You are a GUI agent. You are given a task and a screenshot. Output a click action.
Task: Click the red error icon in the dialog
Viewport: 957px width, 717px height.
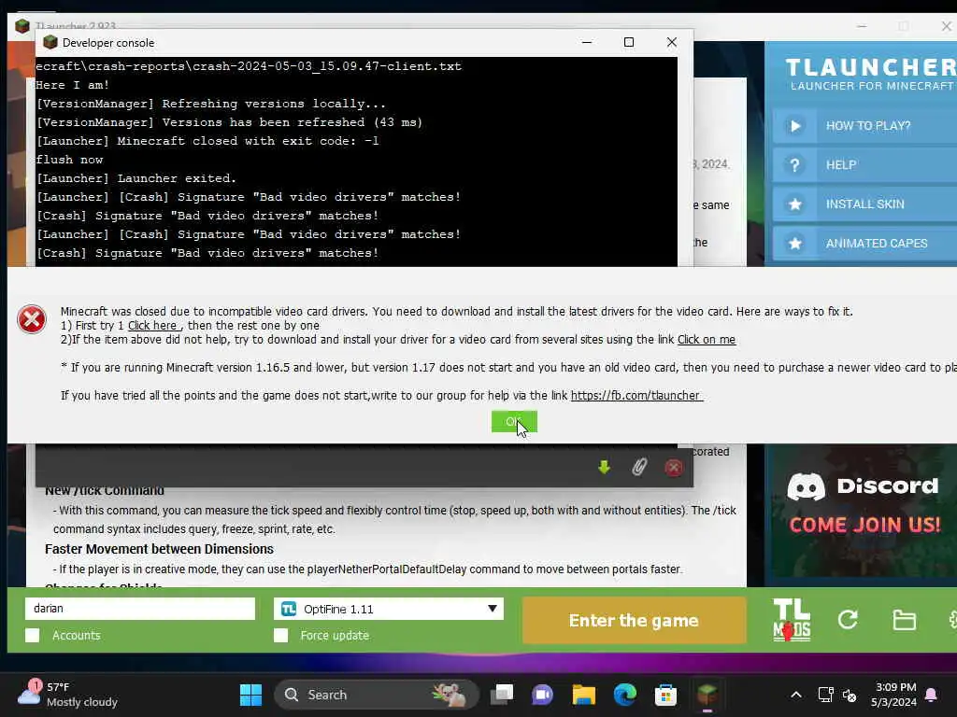point(32,319)
